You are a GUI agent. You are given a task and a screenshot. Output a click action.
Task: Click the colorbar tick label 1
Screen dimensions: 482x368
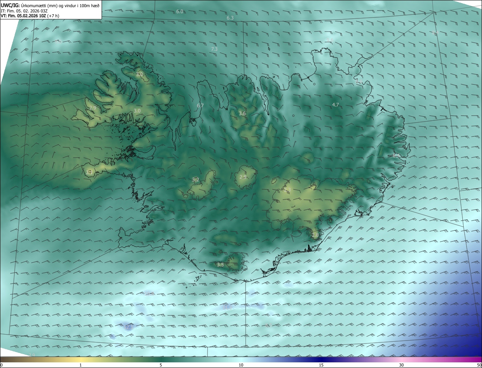(81, 365)
